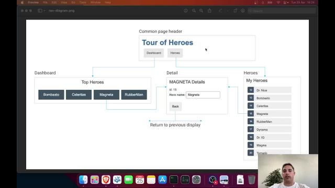
Task: Click the Preview app icon in Dock
Action: click(x=224, y=180)
